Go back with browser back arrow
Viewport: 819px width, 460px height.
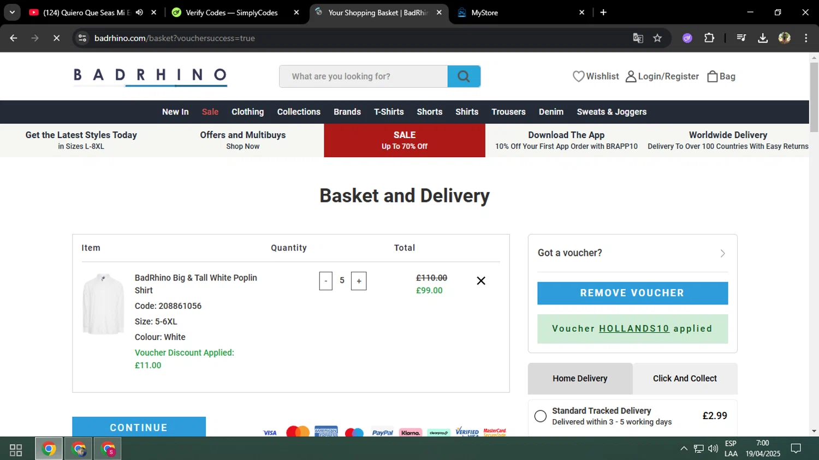coord(14,38)
